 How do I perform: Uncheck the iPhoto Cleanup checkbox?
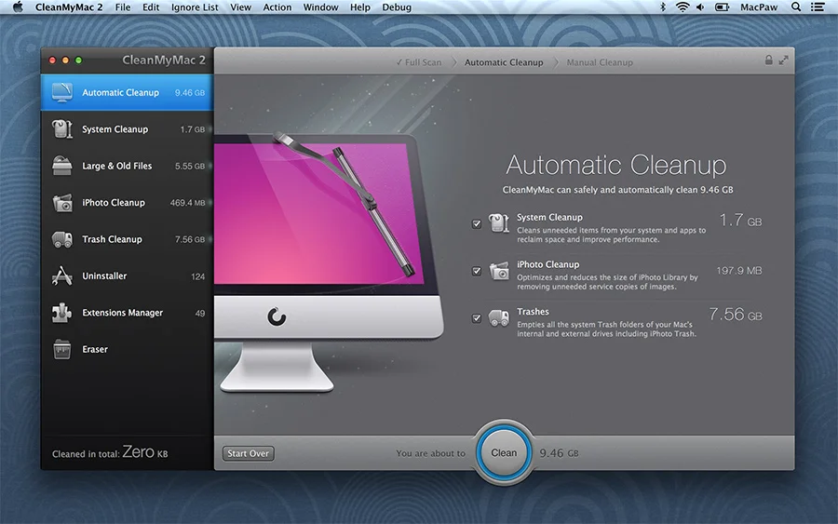[477, 271]
